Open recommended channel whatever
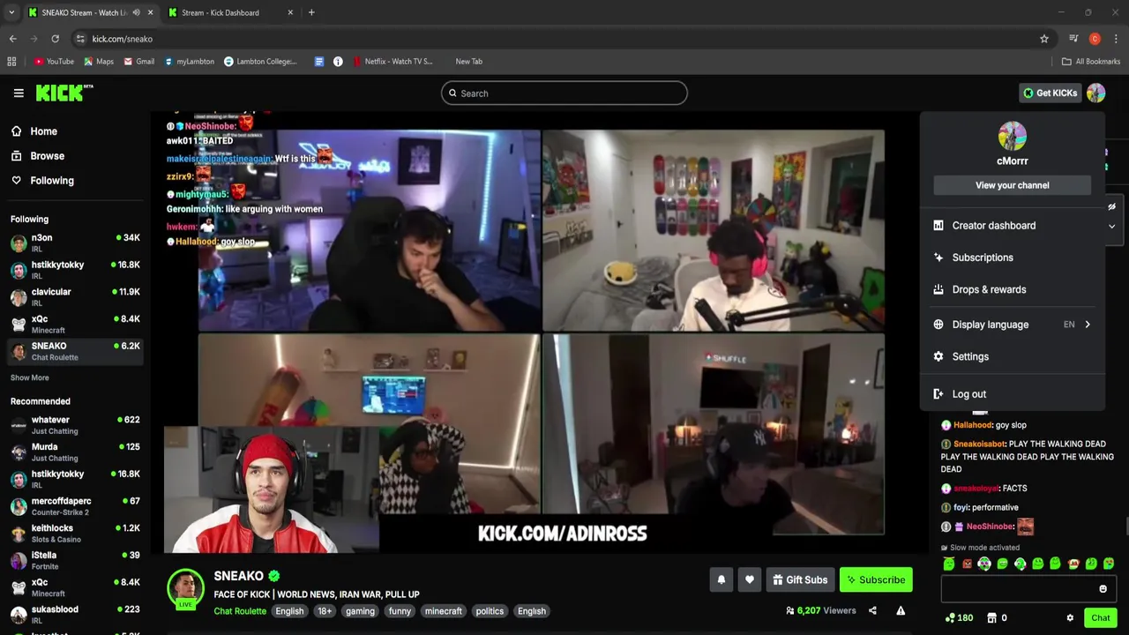This screenshot has height=635, width=1129. click(75, 425)
